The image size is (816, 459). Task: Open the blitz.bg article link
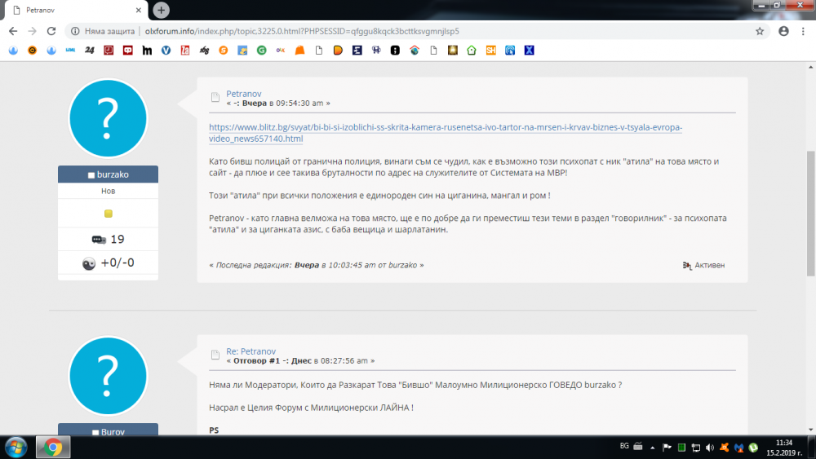446,133
